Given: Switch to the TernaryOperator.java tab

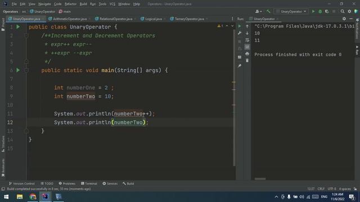Looking at the screenshot, I should (x=189, y=19).
